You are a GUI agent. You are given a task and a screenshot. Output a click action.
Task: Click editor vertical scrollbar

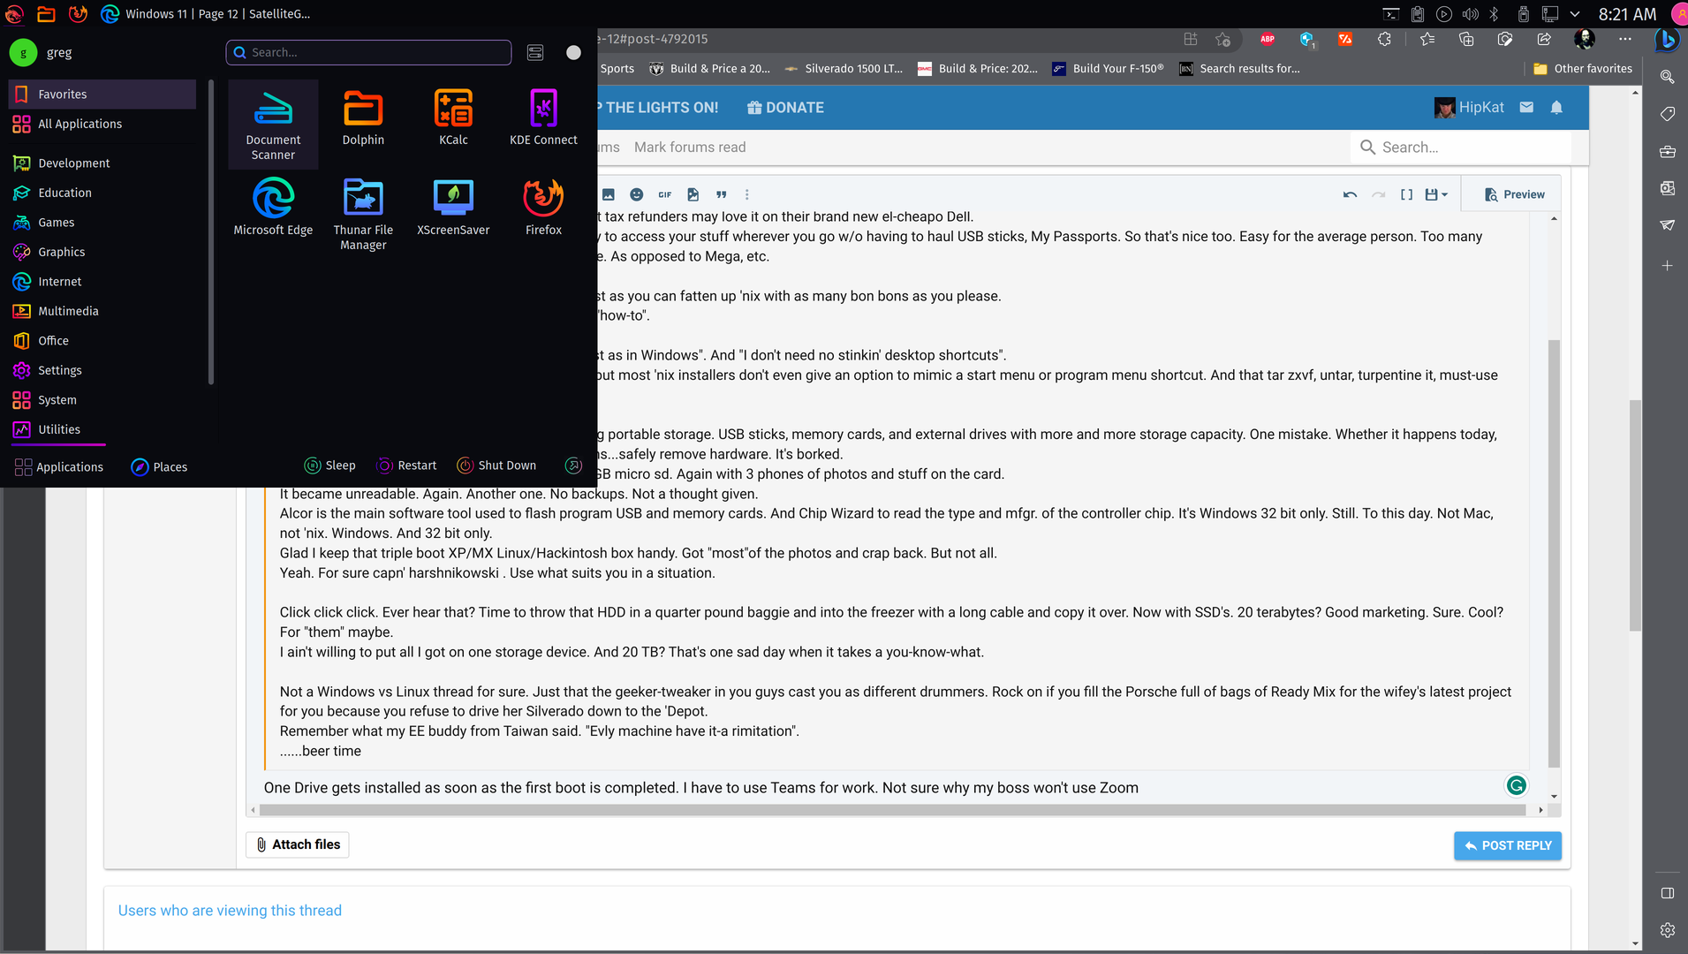point(1554,552)
